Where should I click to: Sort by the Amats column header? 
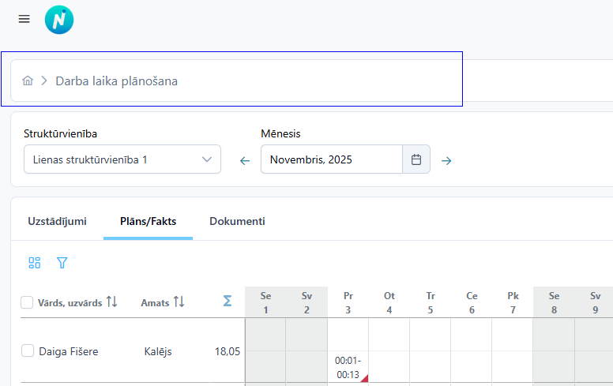pyautogui.click(x=155, y=303)
